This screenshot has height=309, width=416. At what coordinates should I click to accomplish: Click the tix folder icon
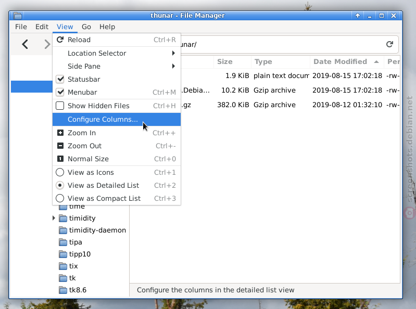63,266
